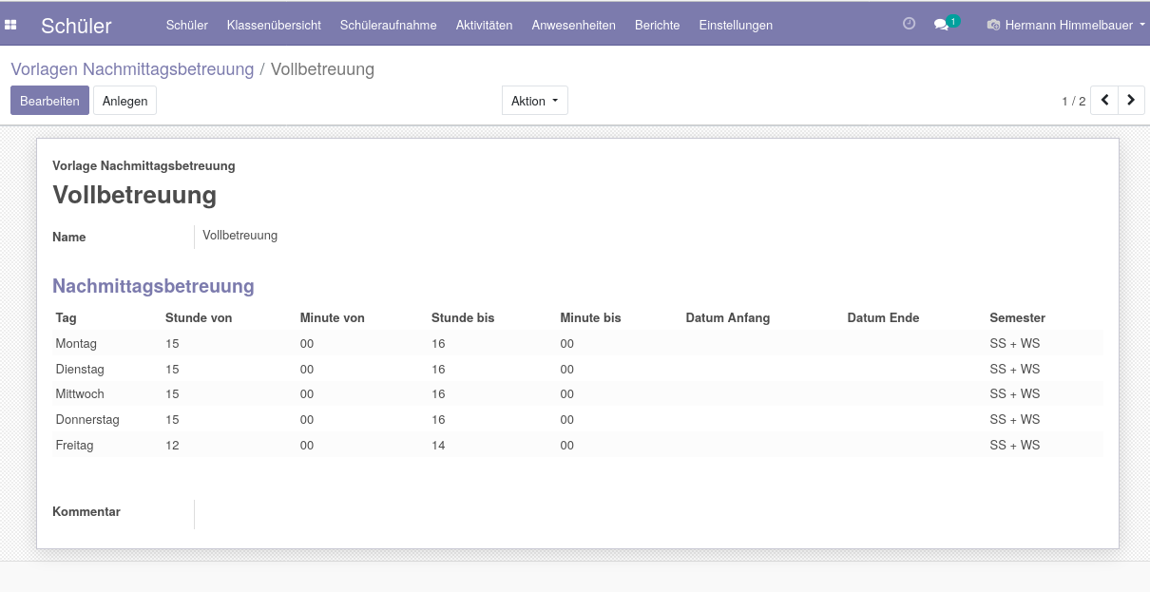This screenshot has width=1150, height=592.
Task: Click the Anlegen button
Action: (x=125, y=101)
